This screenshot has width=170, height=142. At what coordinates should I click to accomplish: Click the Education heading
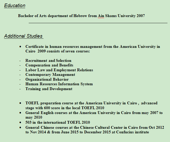15,6
